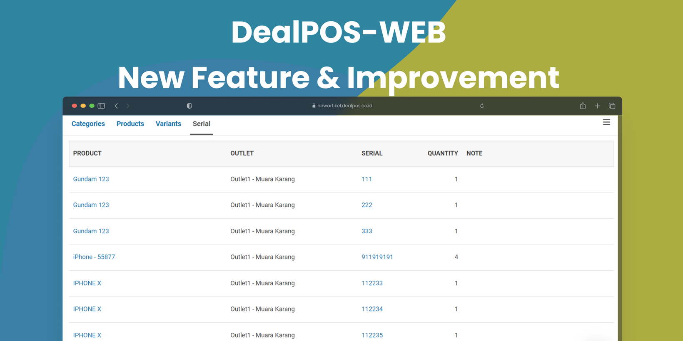Switch to the Products tab

click(130, 124)
